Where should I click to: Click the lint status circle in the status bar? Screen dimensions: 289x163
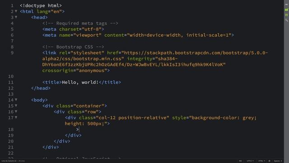269,161
